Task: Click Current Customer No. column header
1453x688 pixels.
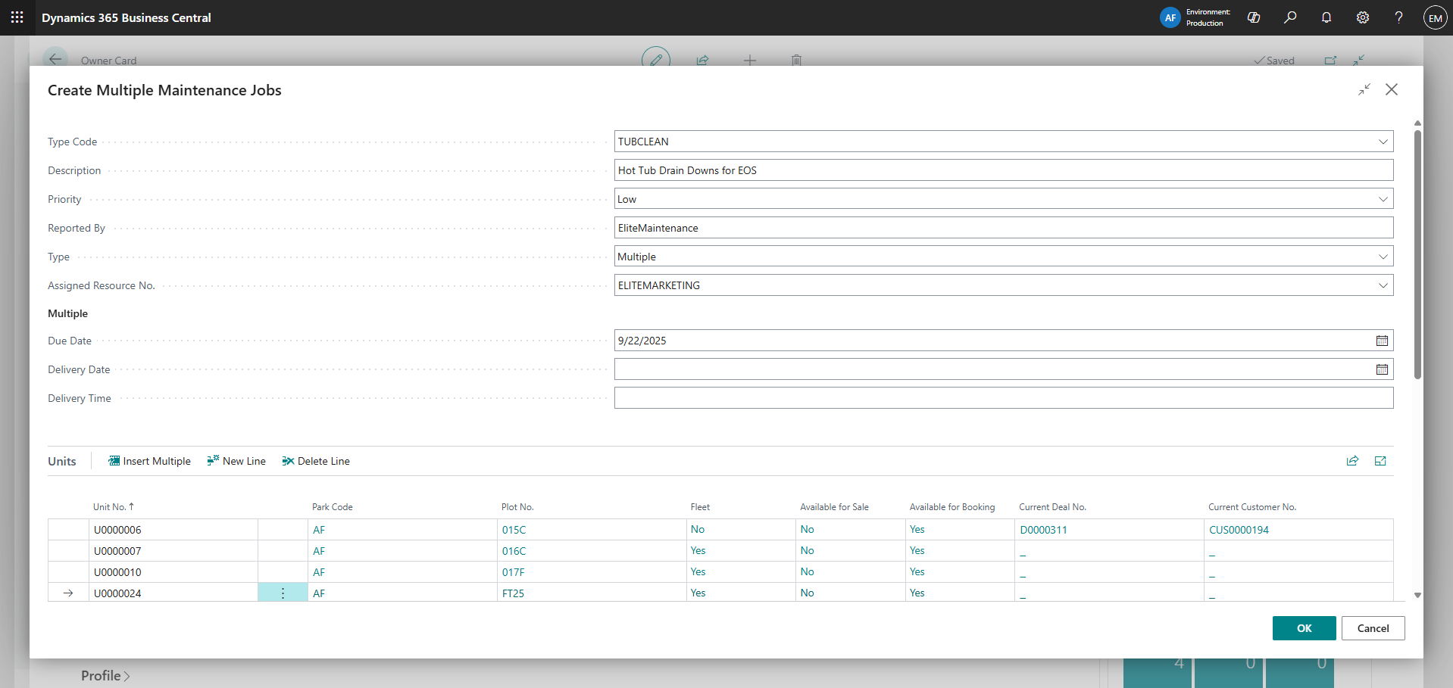Action: [1252, 507]
